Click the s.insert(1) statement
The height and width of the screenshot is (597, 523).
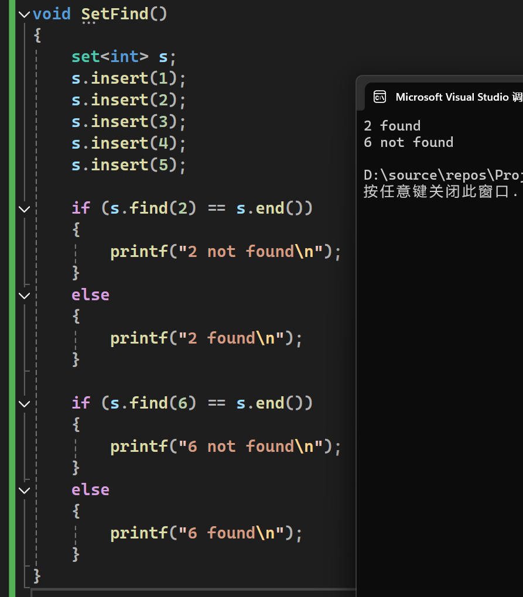[128, 78]
